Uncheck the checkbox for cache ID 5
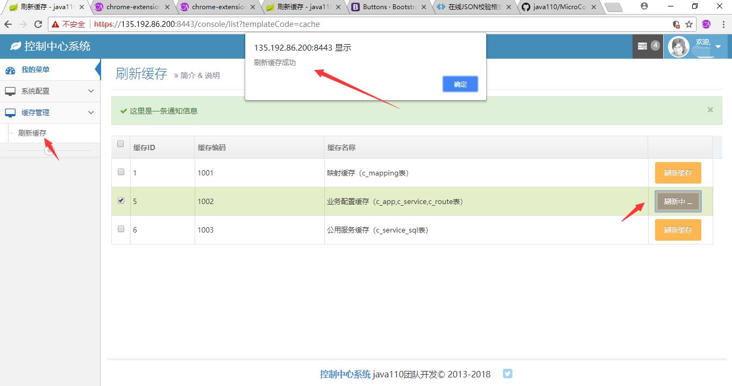 (x=120, y=200)
